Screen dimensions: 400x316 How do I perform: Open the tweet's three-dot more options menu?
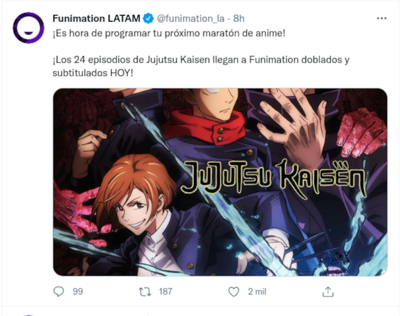coord(381,18)
